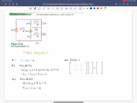
Task: Tap the back arrow to leave the notebook
Action: 2,4
